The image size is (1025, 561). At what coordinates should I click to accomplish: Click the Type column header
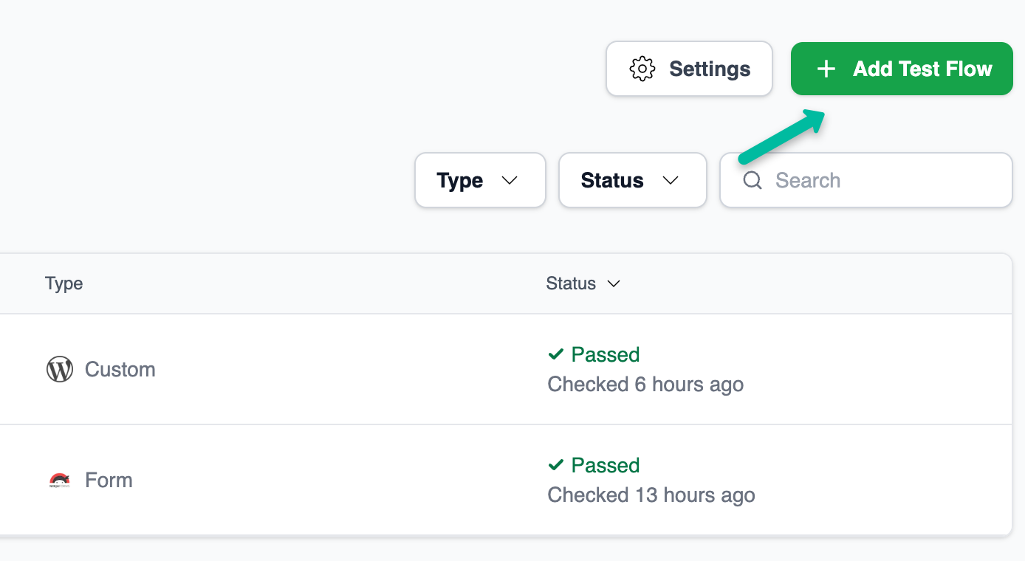(64, 283)
